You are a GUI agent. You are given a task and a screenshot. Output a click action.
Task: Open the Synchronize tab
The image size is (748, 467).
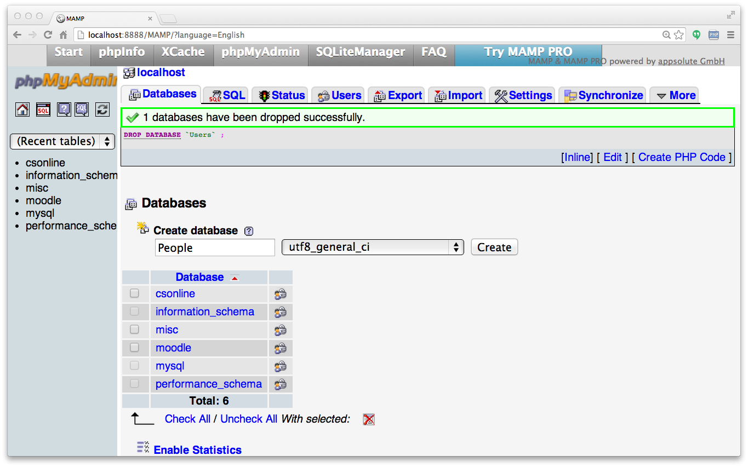coord(603,95)
